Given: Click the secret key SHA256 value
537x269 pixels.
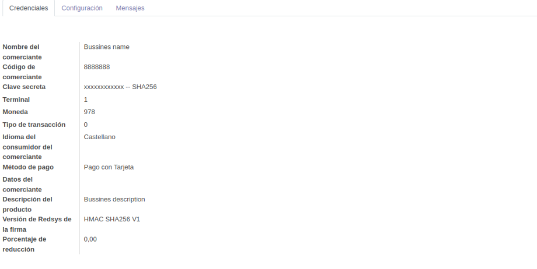Looking at the screenshot, I should pyautogui.click(x=120, y=87).
